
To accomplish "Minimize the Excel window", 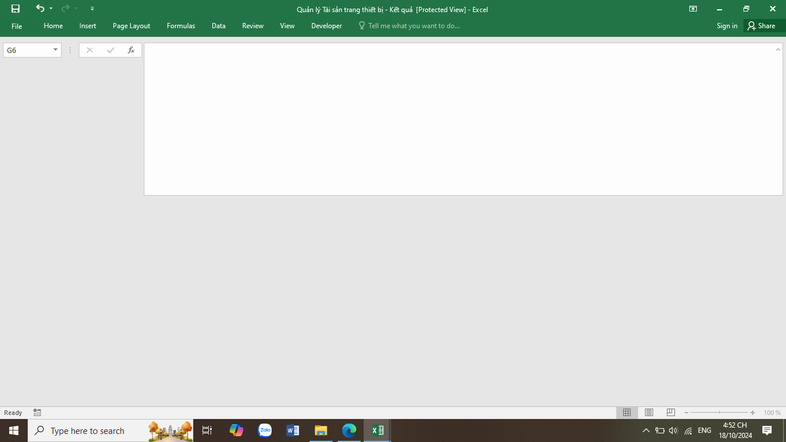I will 719,9.
